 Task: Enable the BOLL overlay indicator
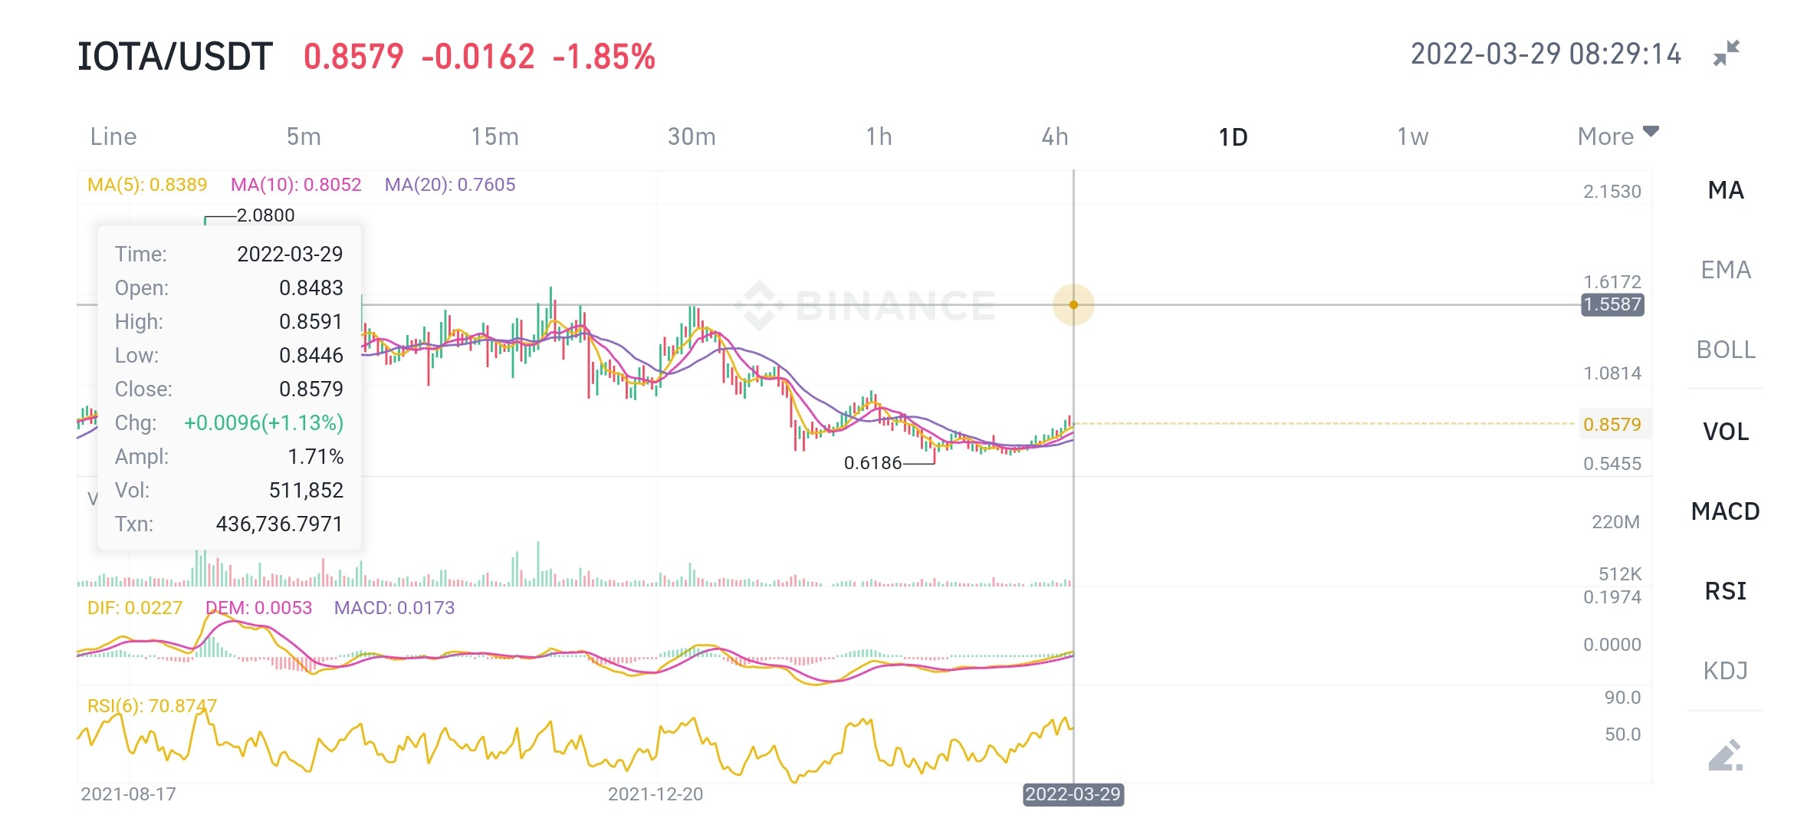click(1726, 350)
